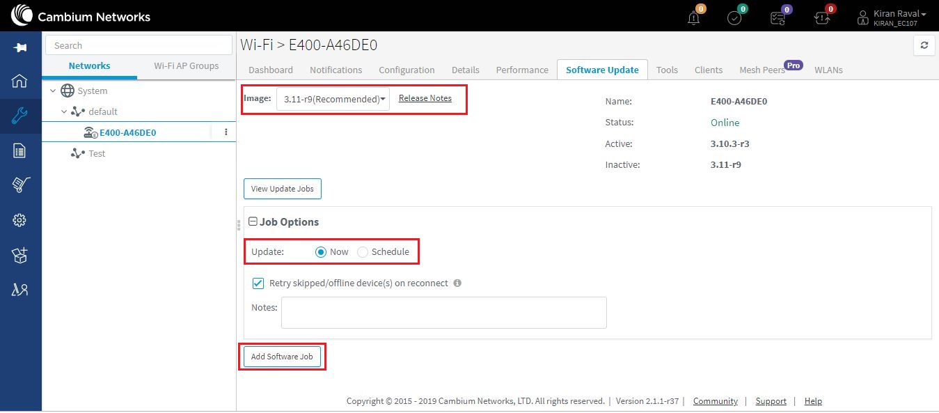Screen dimensions: 939x413
Task: Switch to the Dashboard tab
Action: 271,70
